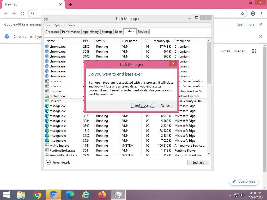Open the Chromium profile avatar menu
The height and width of the screenshot is (200, 267).
click(253, 14)
